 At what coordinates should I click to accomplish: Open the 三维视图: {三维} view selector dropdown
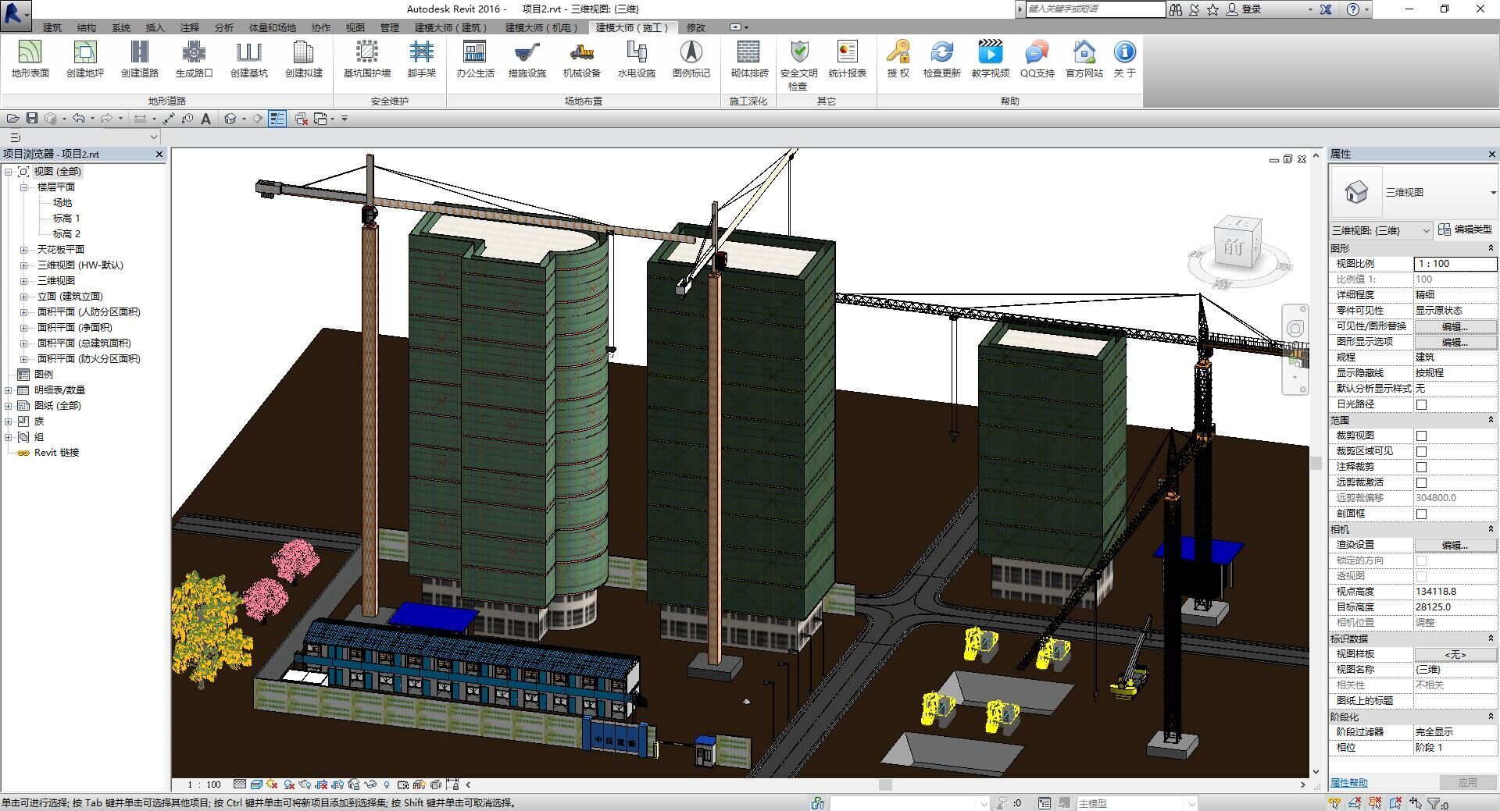click(1381, 230)
